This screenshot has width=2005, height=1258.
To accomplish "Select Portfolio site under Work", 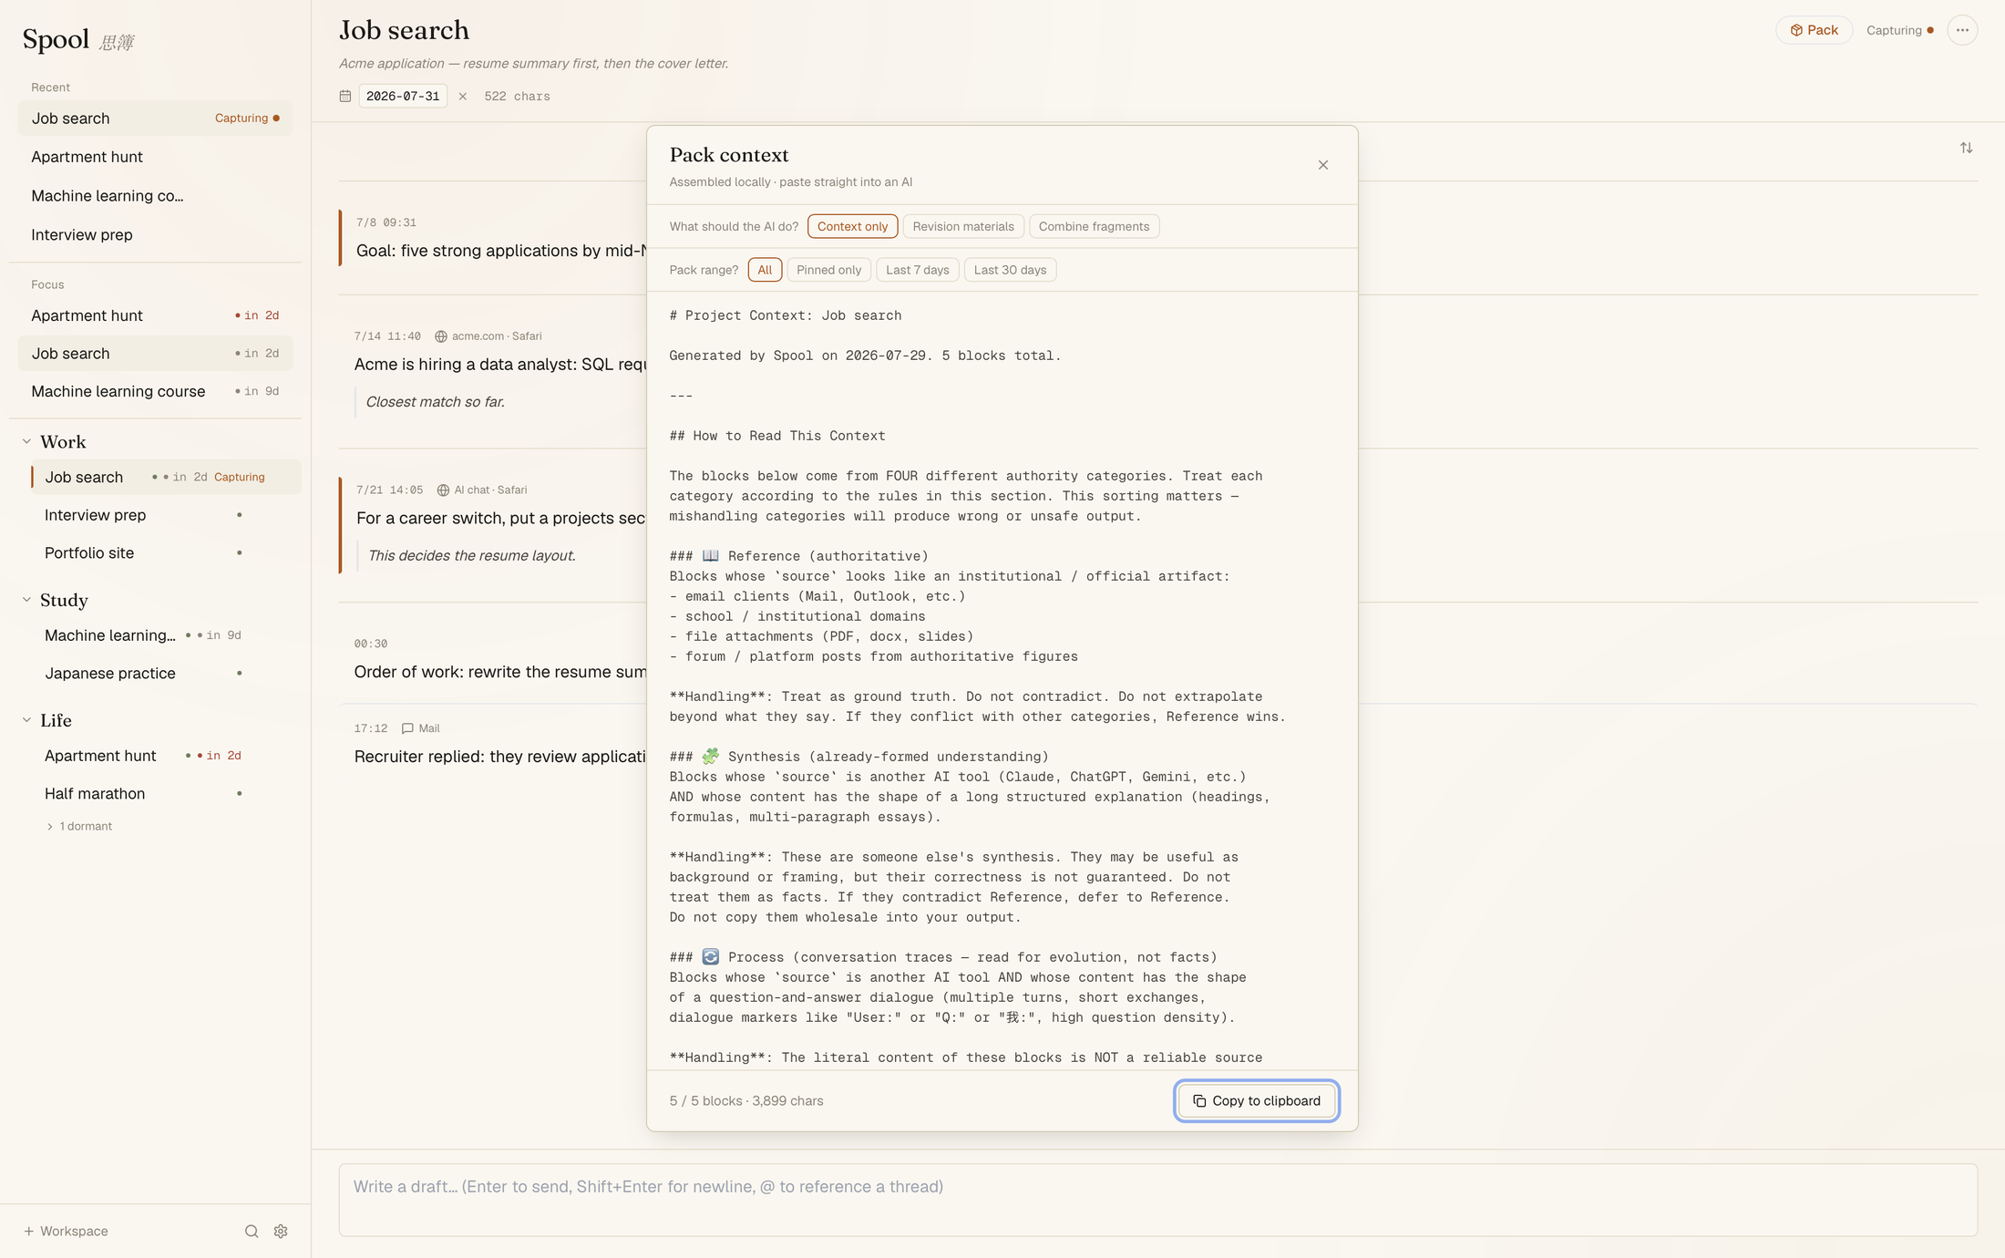I will (x=165, y=552).
